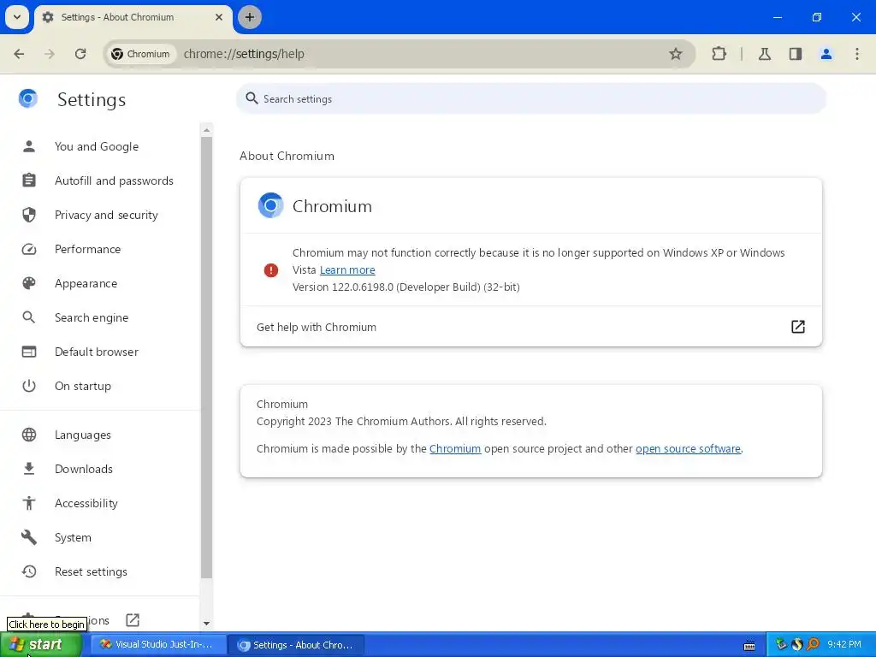
Task: Click the shield icon beside Privacy
Action: pyautogui.click(x=29, y=215)
